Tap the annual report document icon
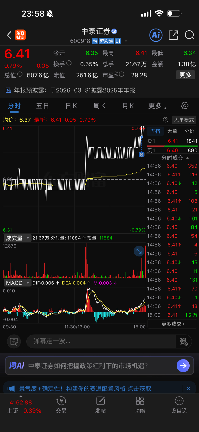This screenshot has width=199, height=432. pos(8,90)
